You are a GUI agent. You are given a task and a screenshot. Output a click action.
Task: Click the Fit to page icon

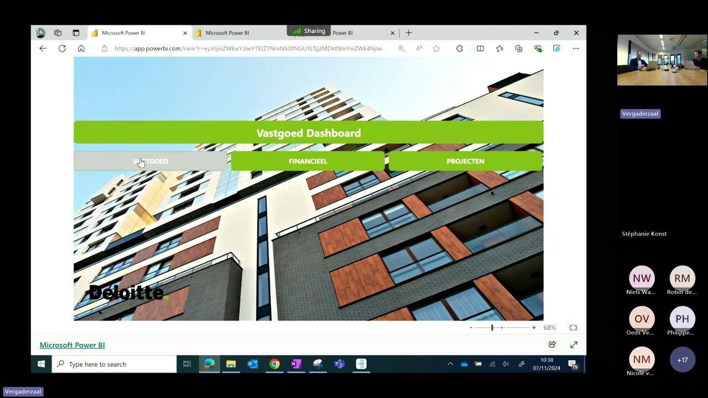coord(574,328)
